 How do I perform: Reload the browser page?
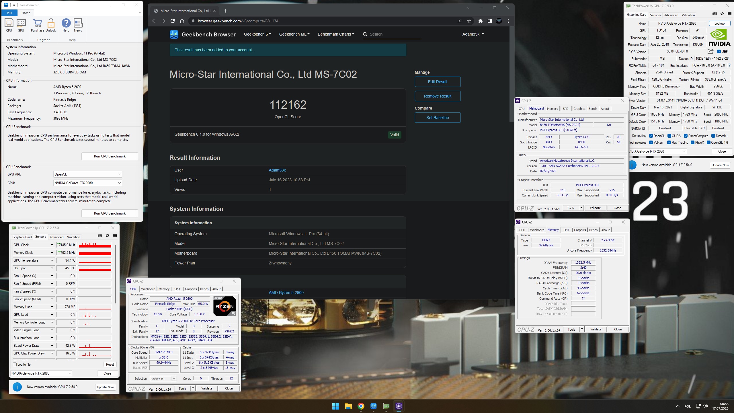tap(173, 21)
